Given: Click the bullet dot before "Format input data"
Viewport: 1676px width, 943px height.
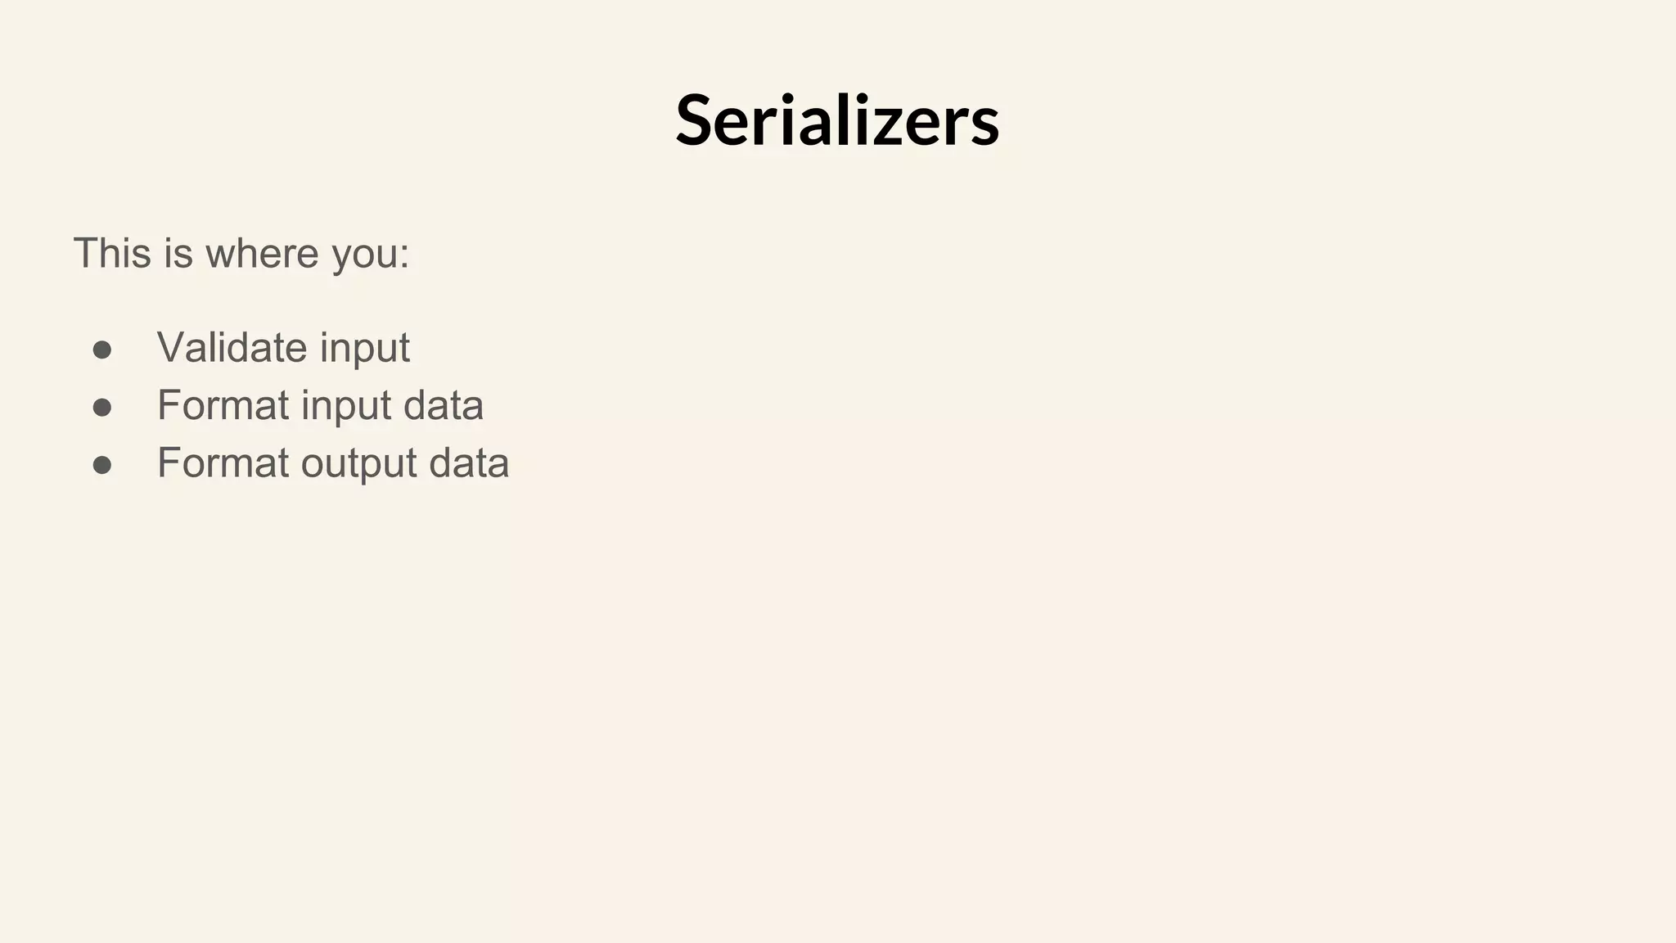Looking at the screenshot, I should [x=102, y=408].
